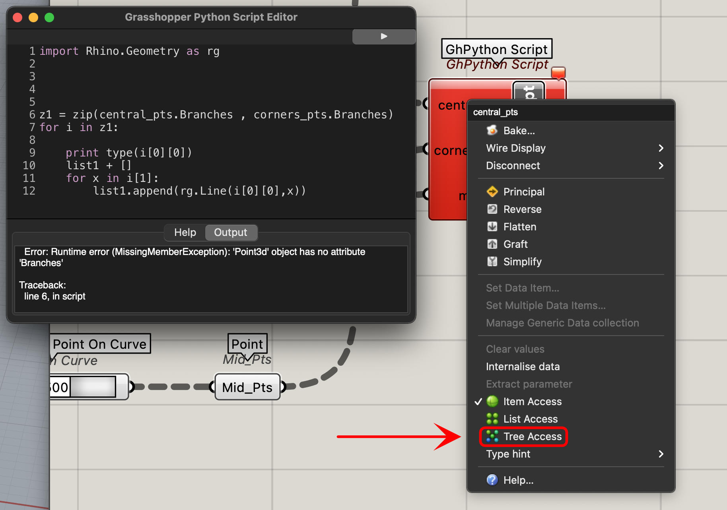Viewport: 727px width, 510px height.
Task: Click the Bake icon in context menu
Action: pos(492,130)
